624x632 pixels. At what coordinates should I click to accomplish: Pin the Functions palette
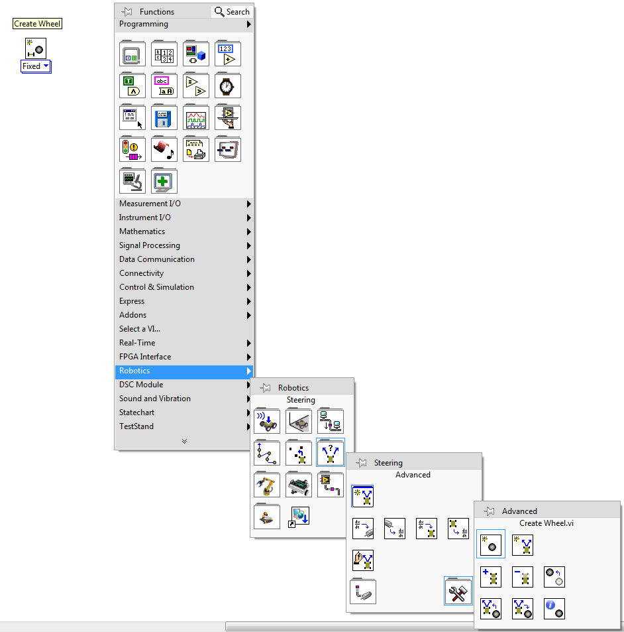point(127,12)
